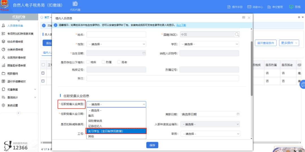Click home icon in breadcrumb
The width and height of the screenshot is (305, 152).
(42, 17)
